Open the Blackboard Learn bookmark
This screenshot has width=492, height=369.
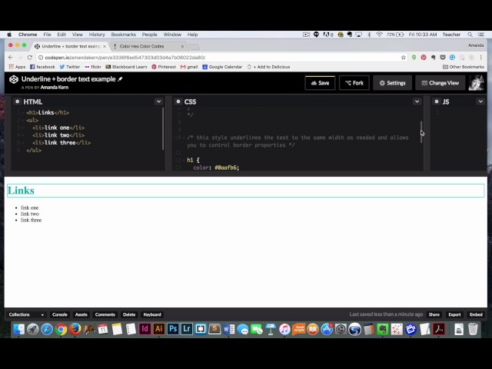[x=126, y=67]
